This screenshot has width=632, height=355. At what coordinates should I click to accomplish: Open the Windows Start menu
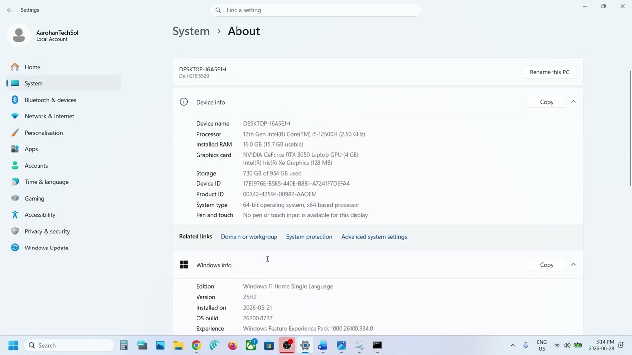click(13, 345)
